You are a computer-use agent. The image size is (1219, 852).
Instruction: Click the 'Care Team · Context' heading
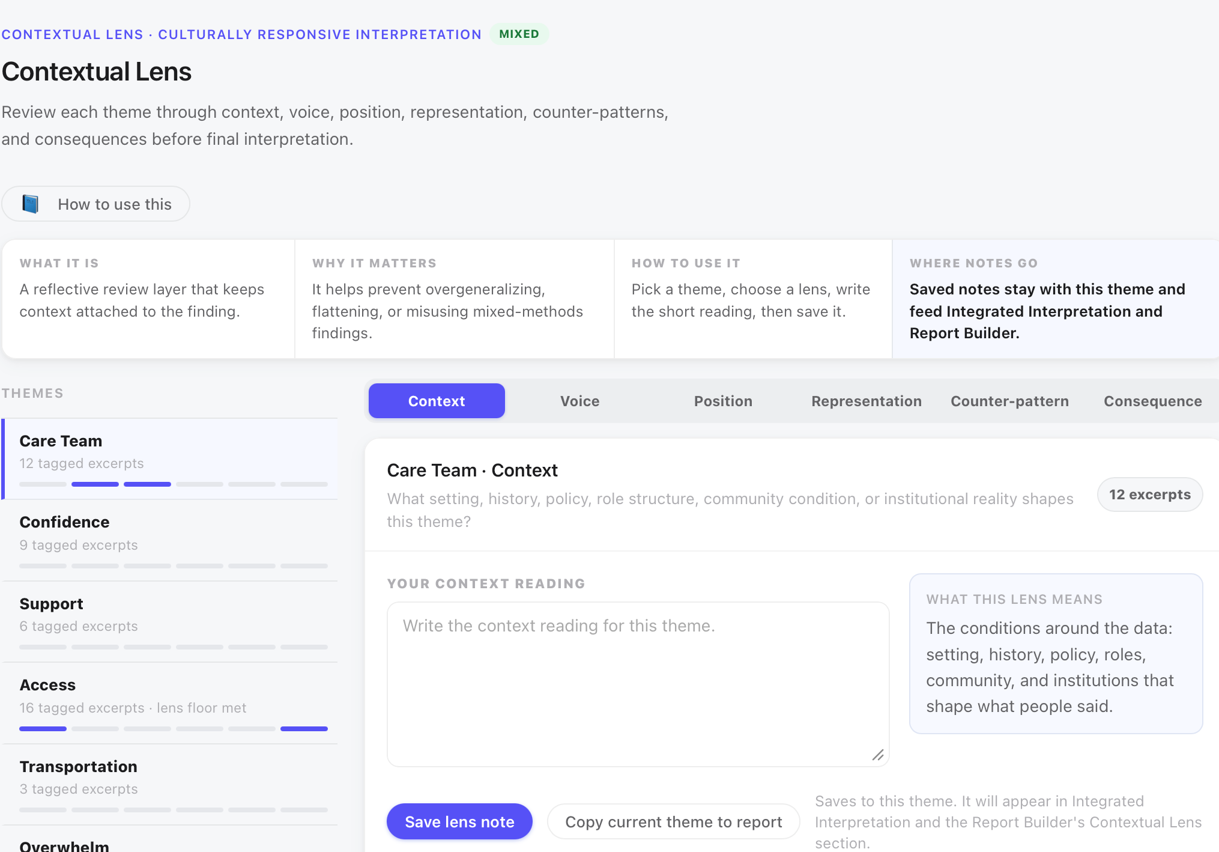coord(473,470)
